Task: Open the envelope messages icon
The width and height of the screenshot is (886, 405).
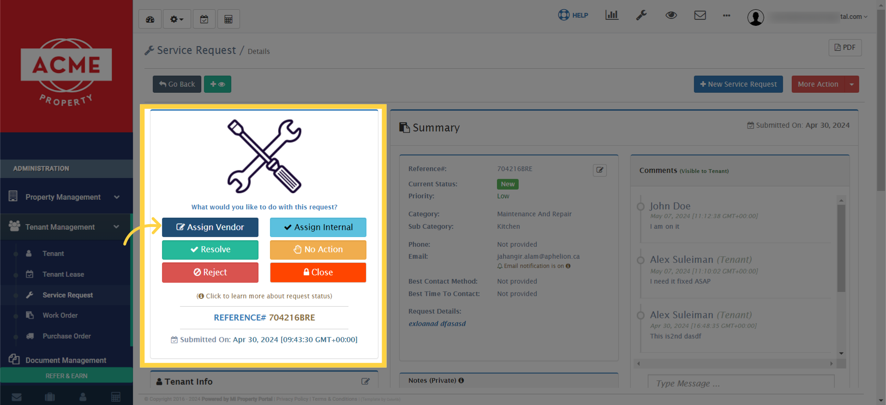Action: point(700,15)
